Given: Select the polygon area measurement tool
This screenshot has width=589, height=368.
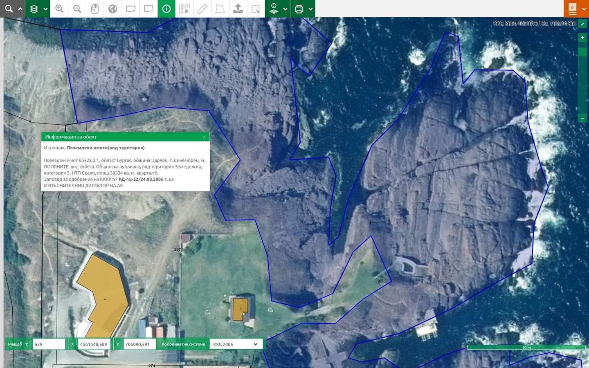Looking at the screenshot, I should click(x=220, y=9).
